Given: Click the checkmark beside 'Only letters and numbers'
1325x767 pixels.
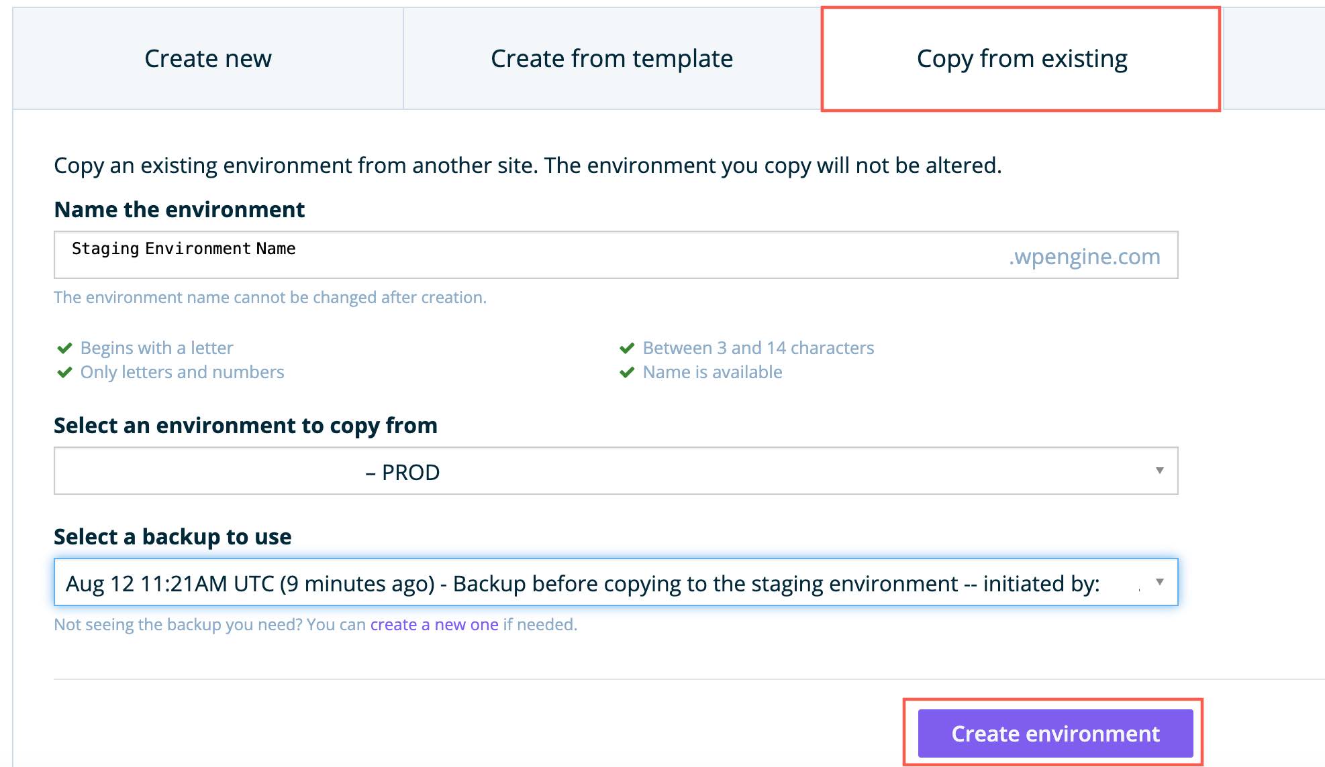Looking at the screenshot, I should (x=65, y=372).
